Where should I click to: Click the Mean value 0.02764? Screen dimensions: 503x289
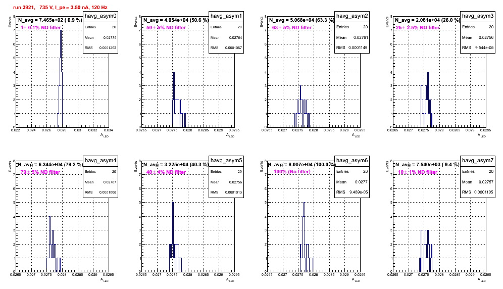point(235,37)
